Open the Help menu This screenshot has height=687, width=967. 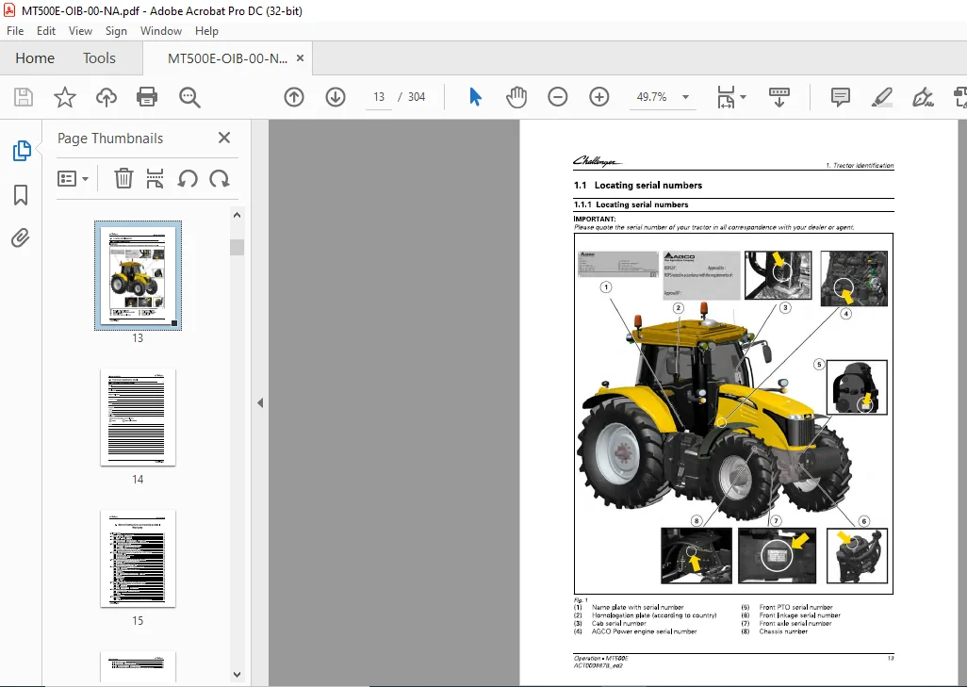(206, 31)
